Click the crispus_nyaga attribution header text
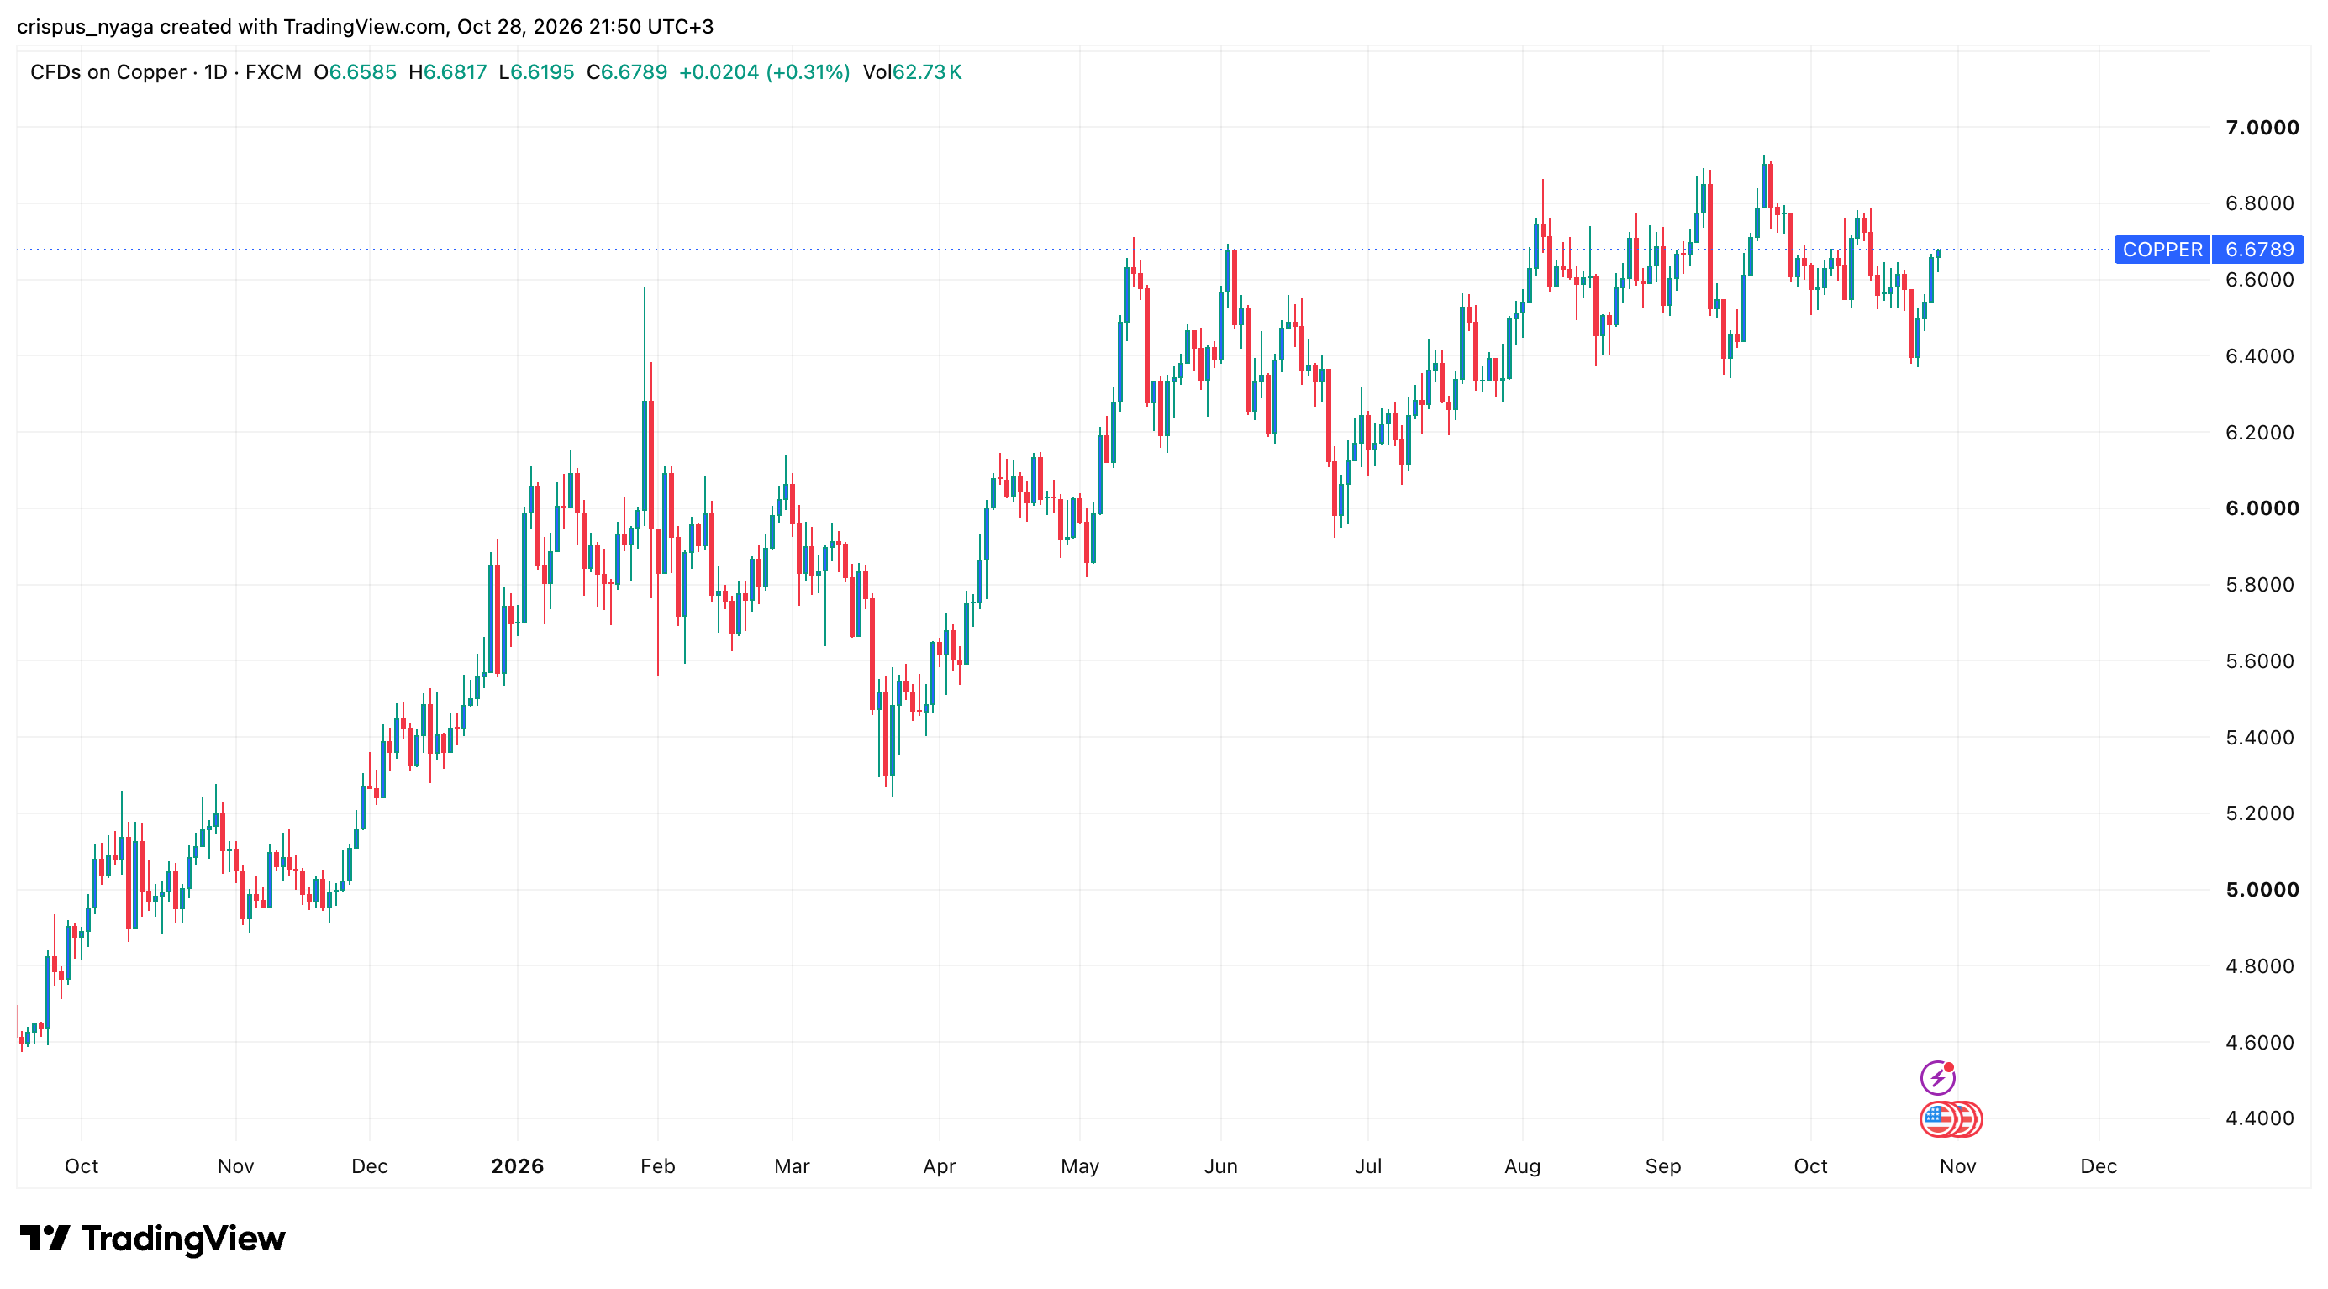Screen dimensions: 2328x1289 (x=365, y=26)
